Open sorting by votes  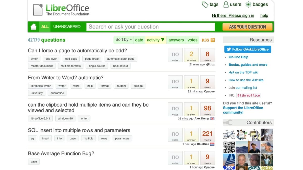[192, 40]
